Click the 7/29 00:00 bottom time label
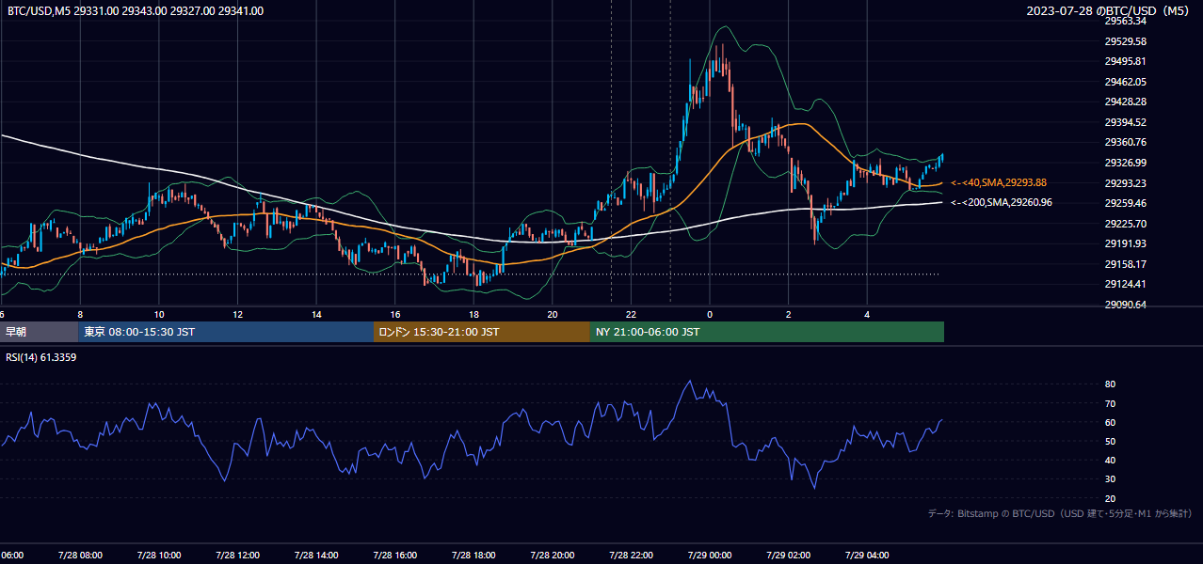 pyautogui.click(x=710, y=555)
